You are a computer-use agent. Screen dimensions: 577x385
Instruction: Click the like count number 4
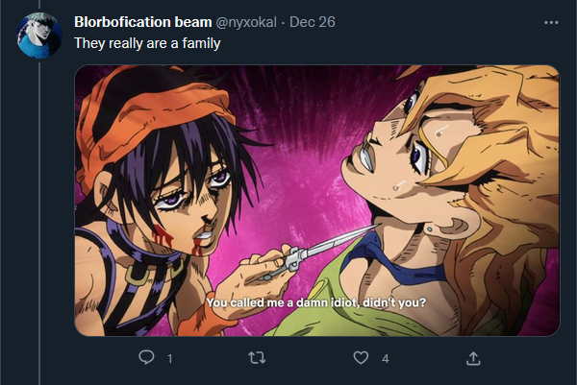tap(386, 358)
